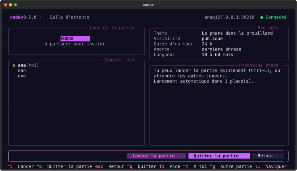Select player eve in Joueurs list

pos(22,76)
